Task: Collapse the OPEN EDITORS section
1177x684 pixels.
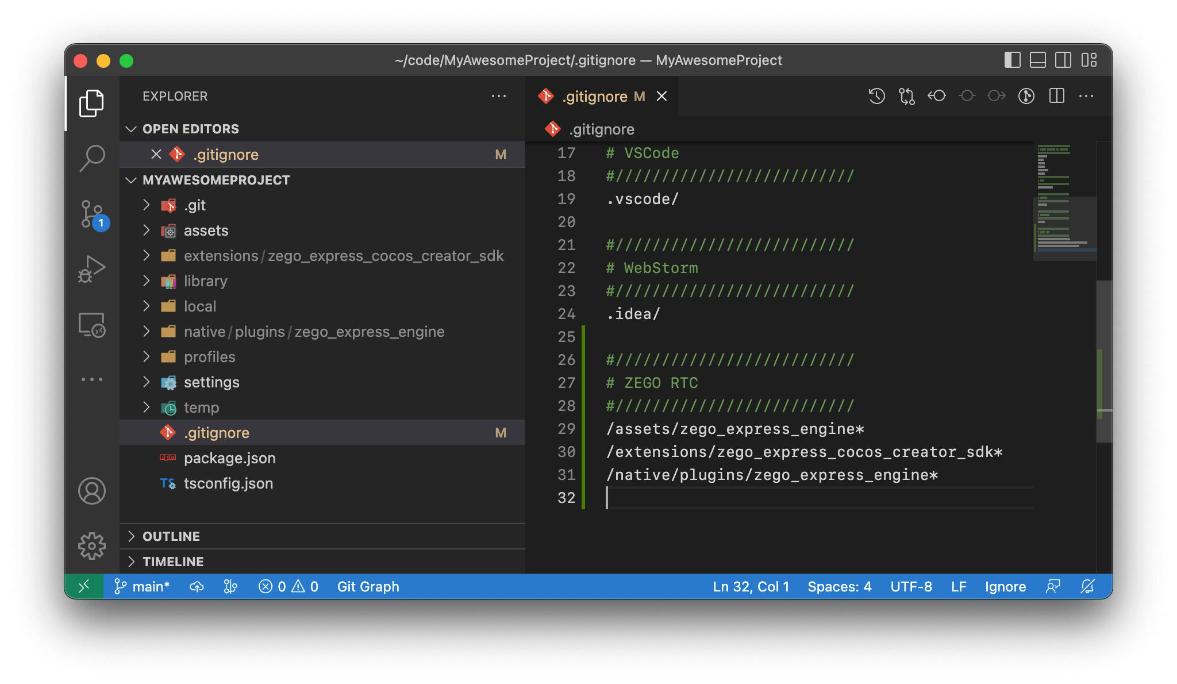Action: (190, 129)
